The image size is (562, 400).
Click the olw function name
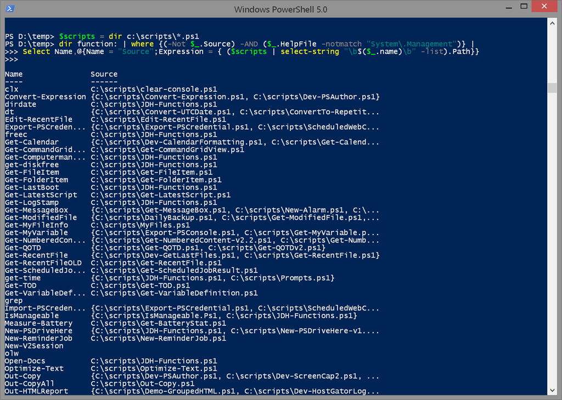pos(12,353)
